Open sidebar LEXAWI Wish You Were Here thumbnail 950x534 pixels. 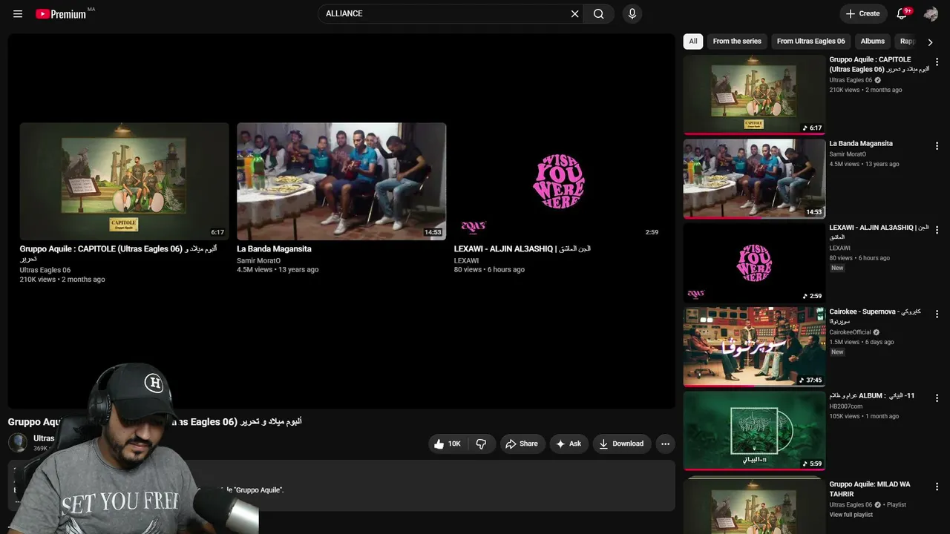pyautogui.click(x=754, y=263)
